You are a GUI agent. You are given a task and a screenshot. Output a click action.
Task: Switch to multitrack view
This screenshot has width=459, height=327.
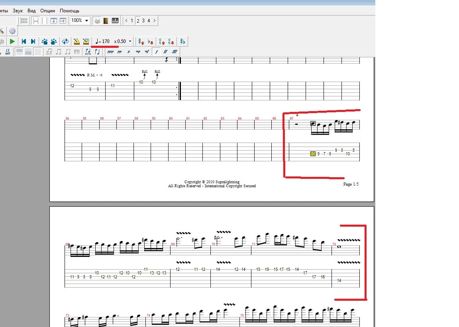(24, 21)
